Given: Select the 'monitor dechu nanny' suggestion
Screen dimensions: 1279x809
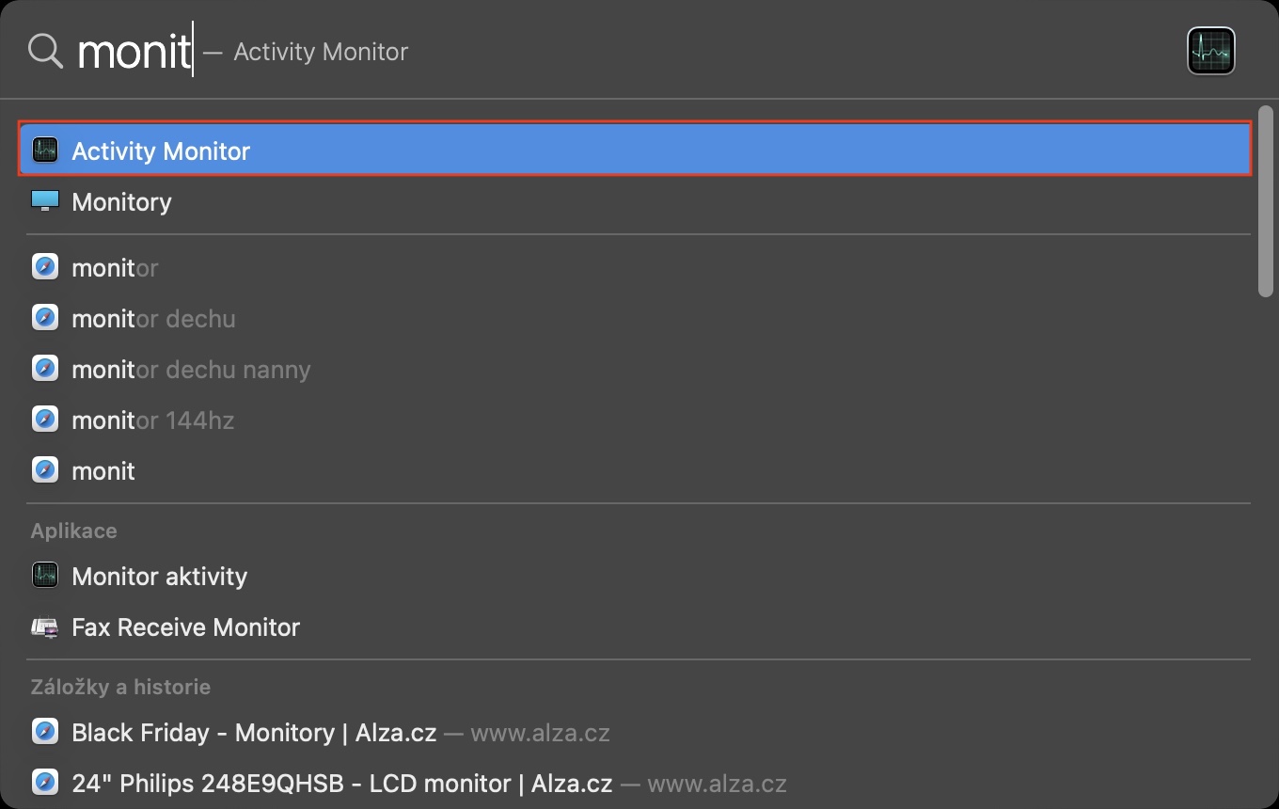Looking at the screenshot, I should point(191,370).
